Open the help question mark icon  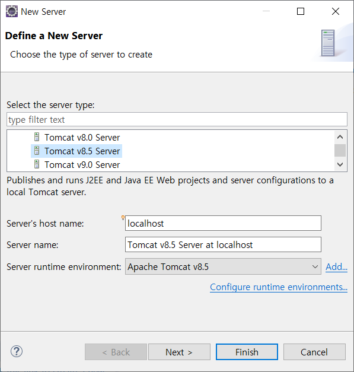(x=17, y=351)
